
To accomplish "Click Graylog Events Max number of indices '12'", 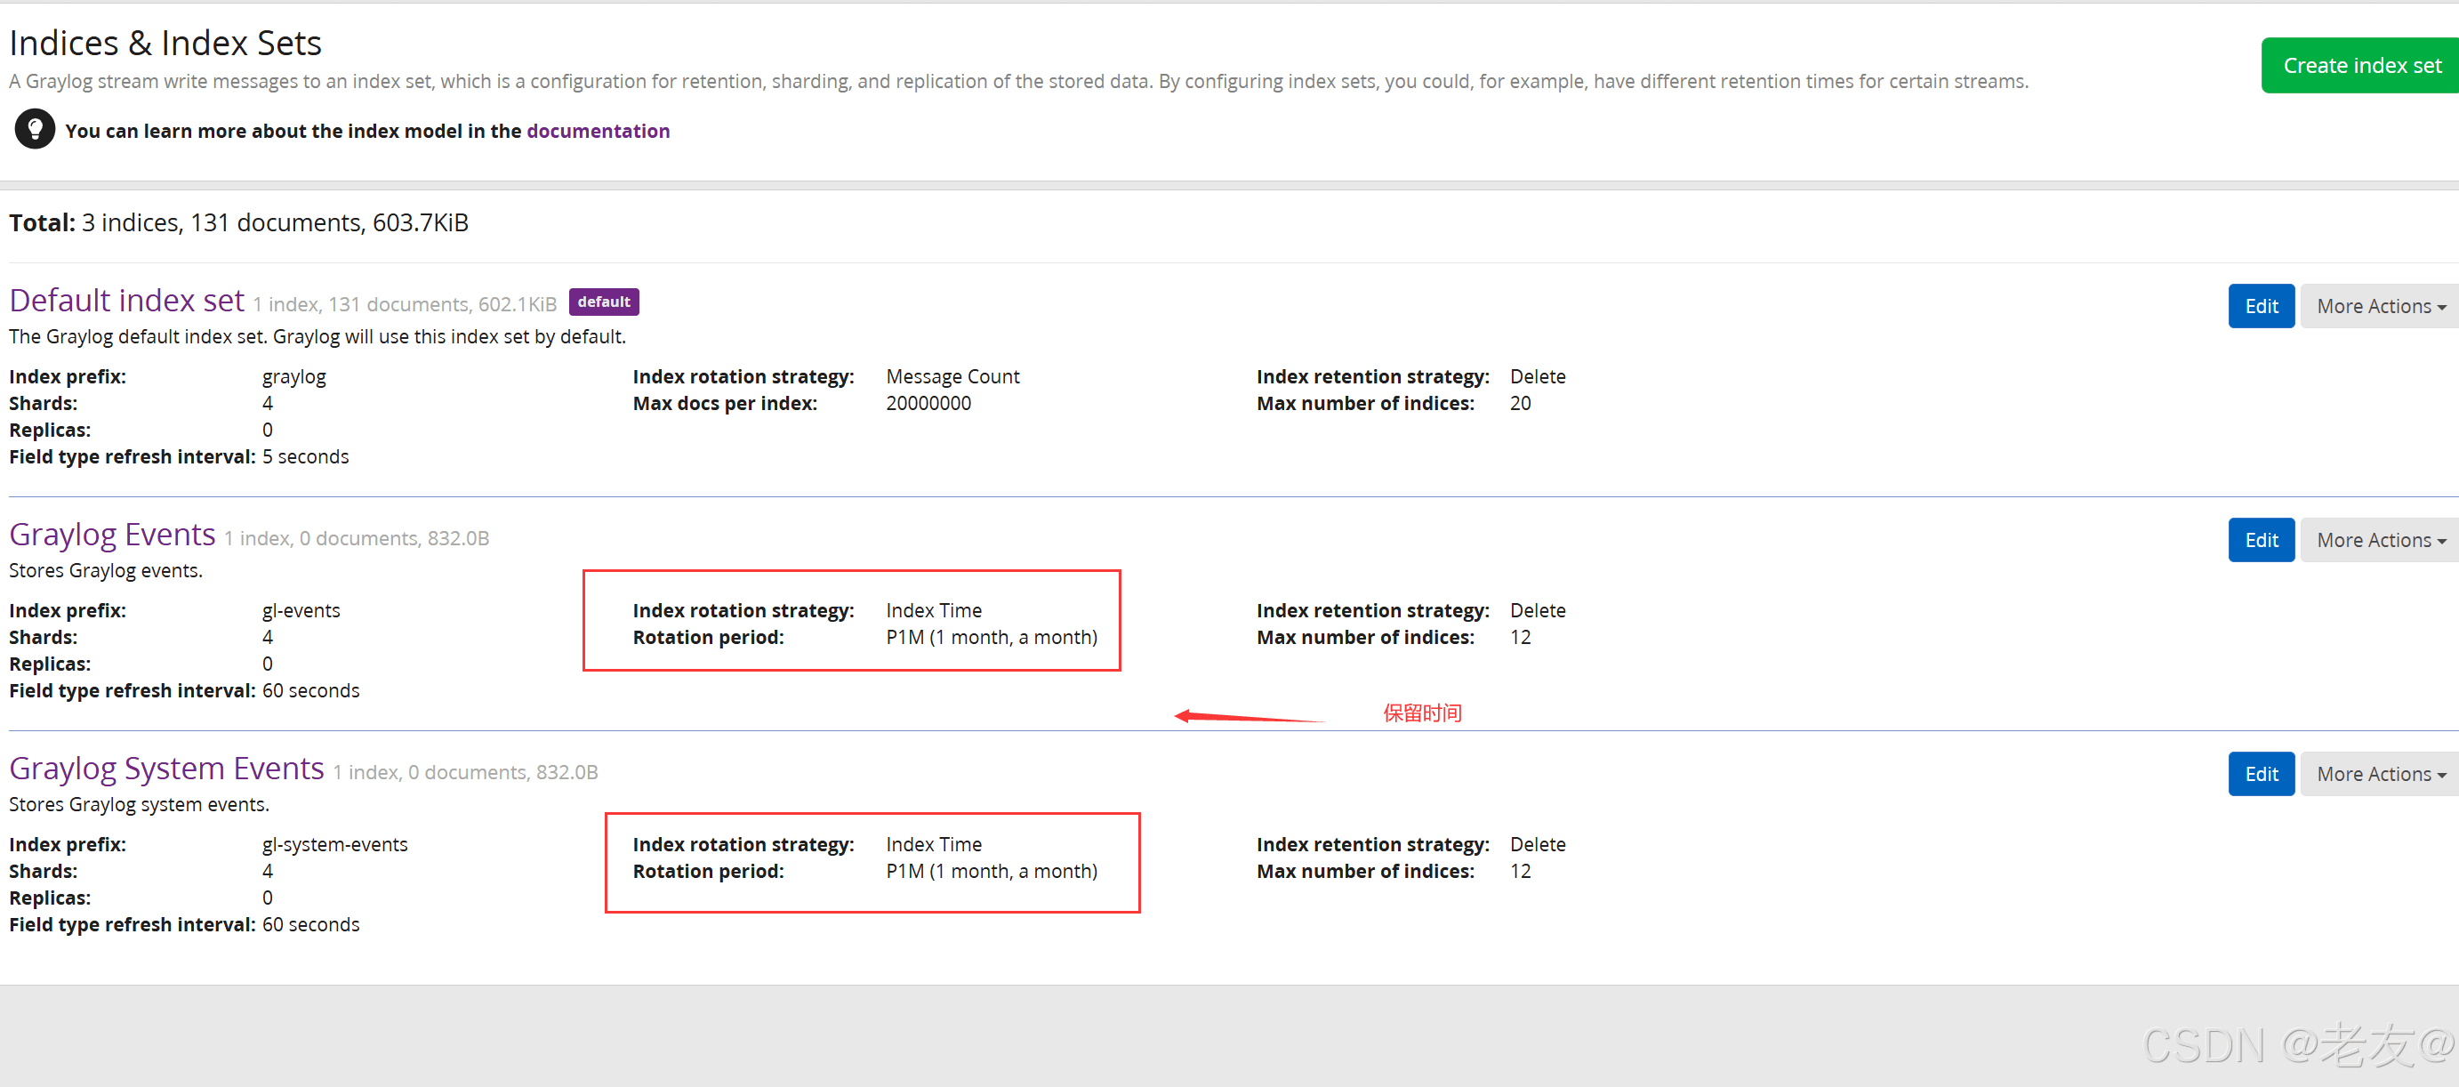I will (1520, 637).
